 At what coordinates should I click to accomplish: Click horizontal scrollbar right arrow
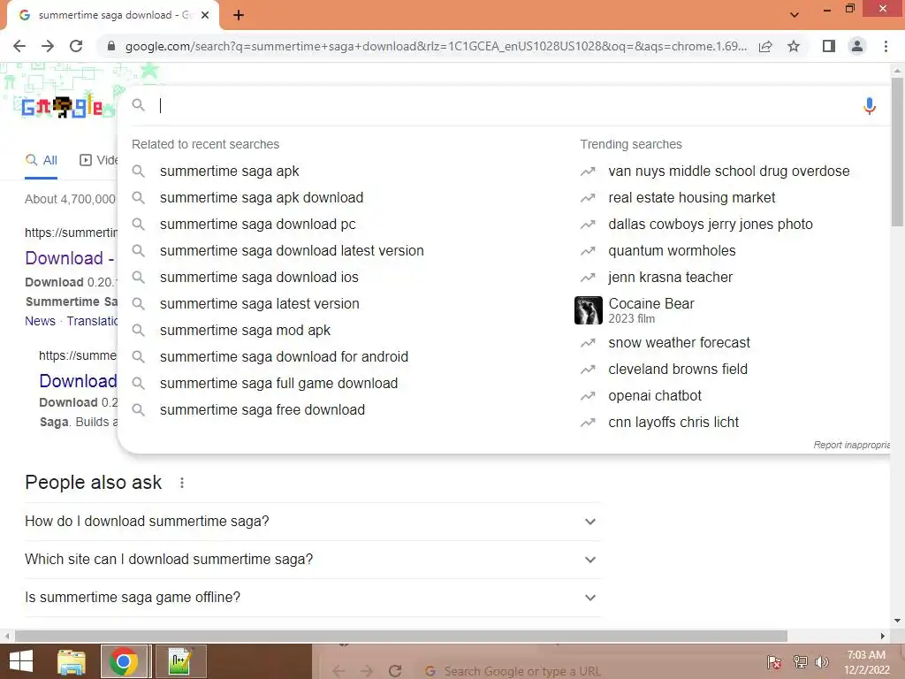883,637
